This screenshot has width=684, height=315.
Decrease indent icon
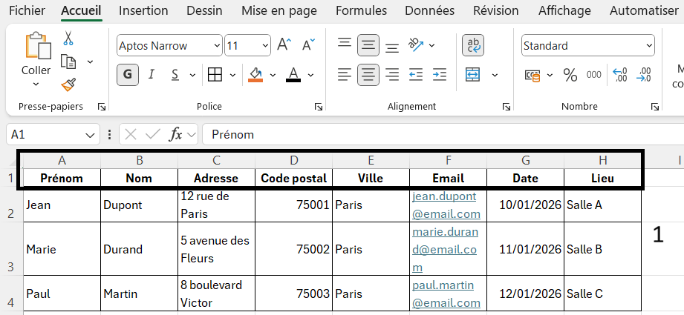tap(416, 75)
